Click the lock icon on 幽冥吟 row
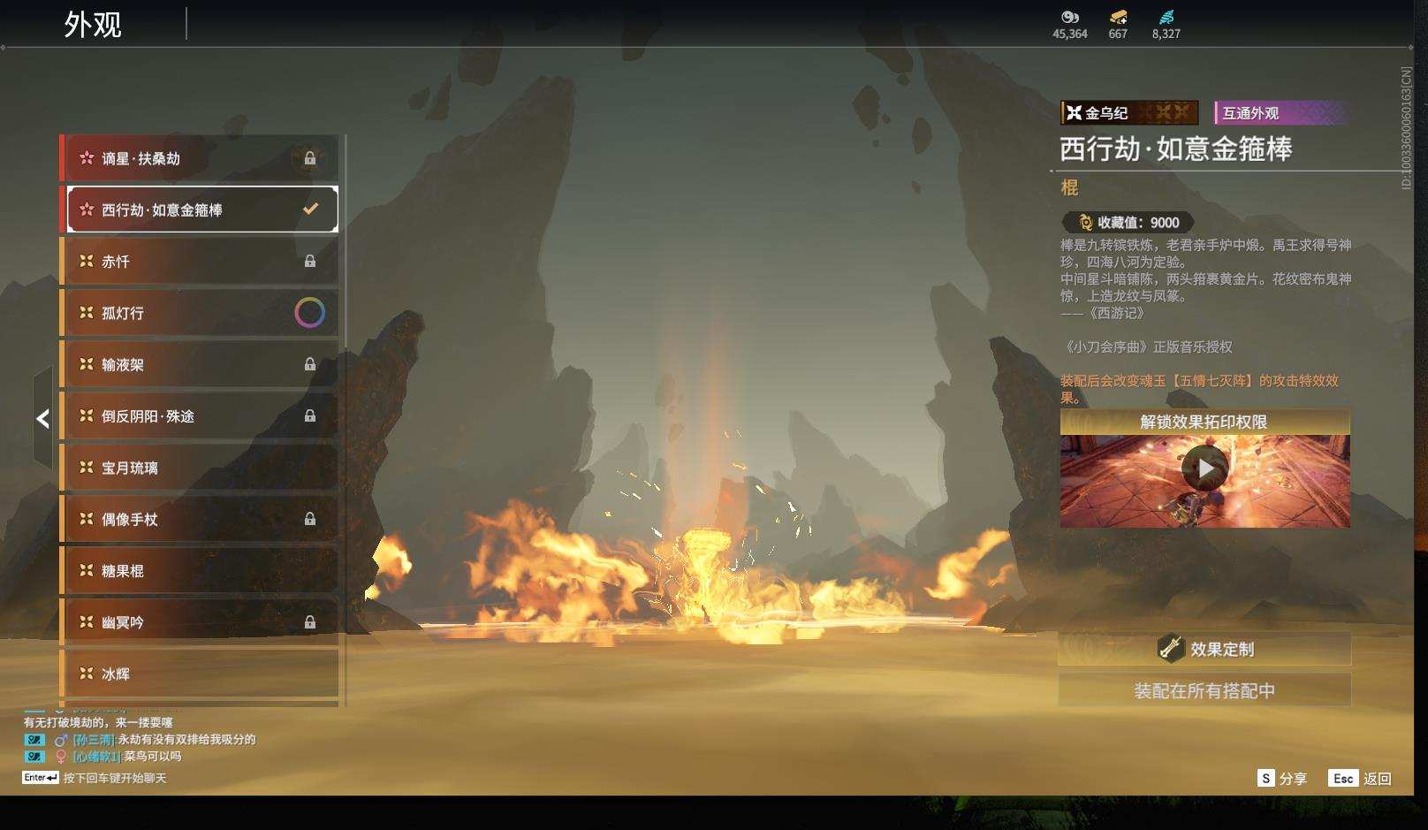The image size is (1428, 830). point(310,622)
